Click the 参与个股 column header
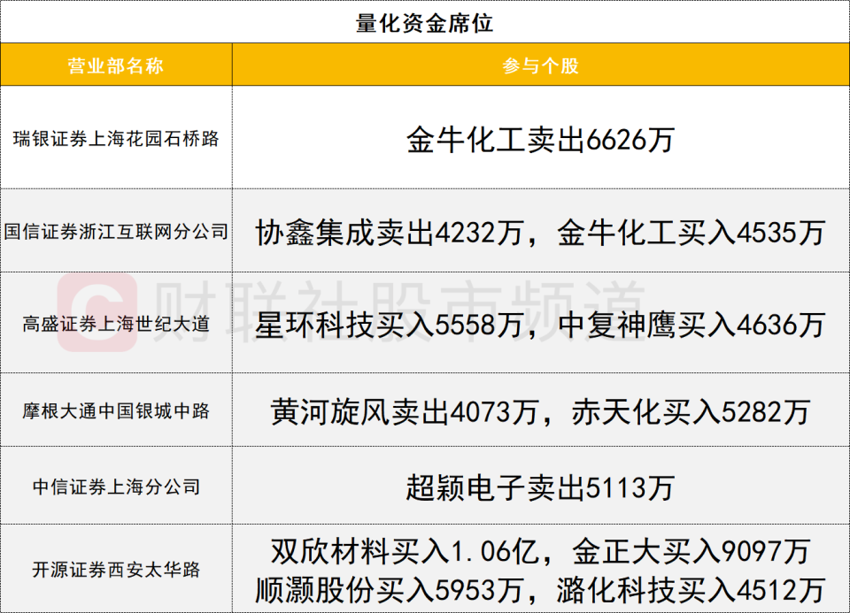This screenshot has width=850, height=613. (540, 65)
